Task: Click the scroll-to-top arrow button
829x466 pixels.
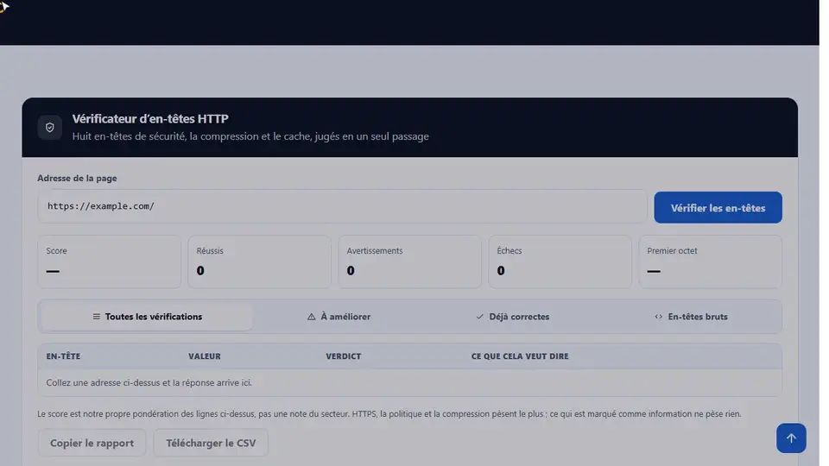Action: point(791,438)
